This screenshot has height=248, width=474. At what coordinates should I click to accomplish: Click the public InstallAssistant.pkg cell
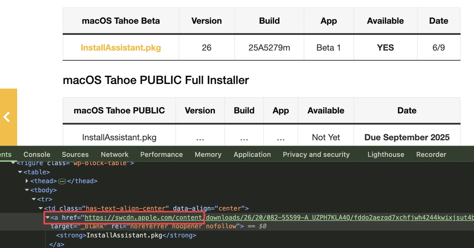tap(119, 137)
